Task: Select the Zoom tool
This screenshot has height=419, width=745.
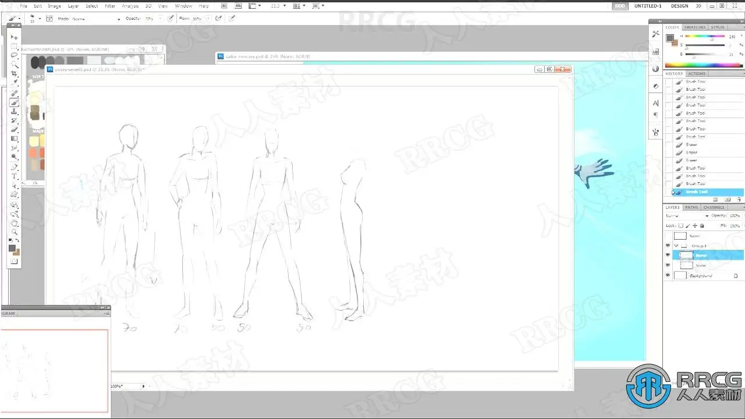Action: (15, 232)
